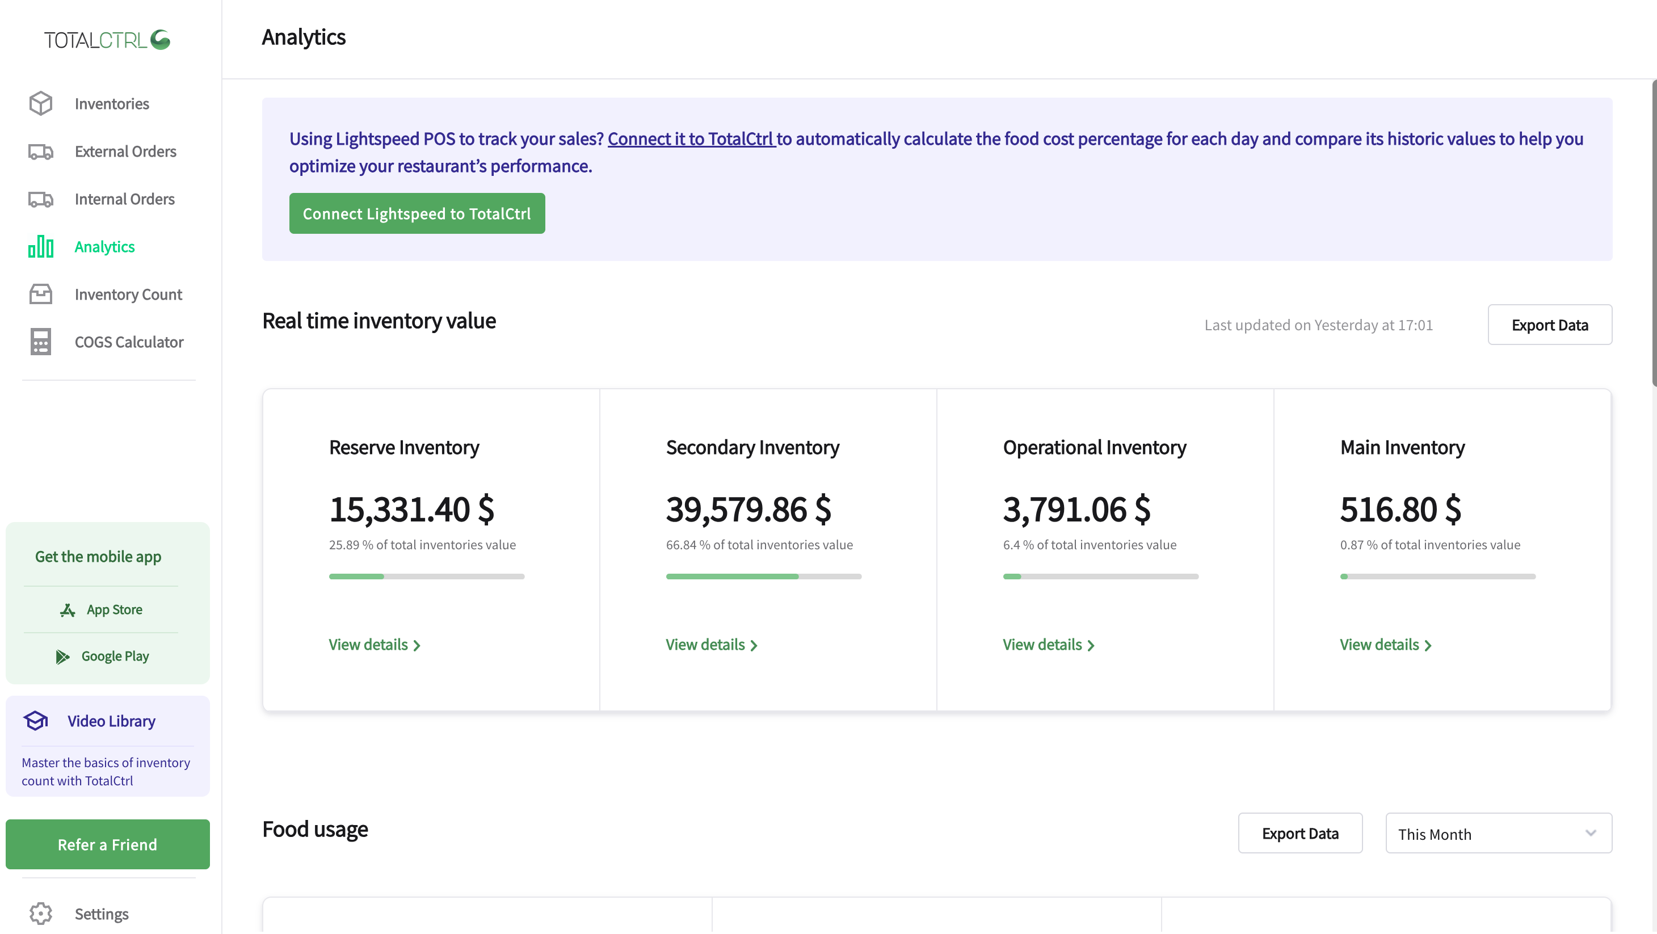
Task: Click 'Real time inventory value' heading
Action: tap(379, 321)
